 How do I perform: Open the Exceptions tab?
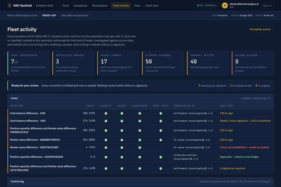(81, 6)
